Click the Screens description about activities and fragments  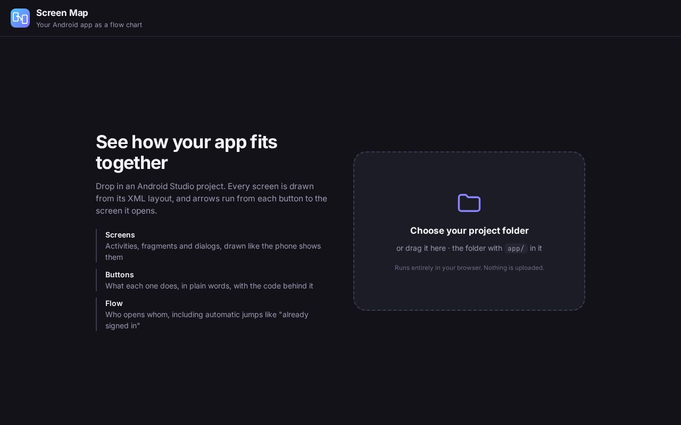click(x=213, y=251)
